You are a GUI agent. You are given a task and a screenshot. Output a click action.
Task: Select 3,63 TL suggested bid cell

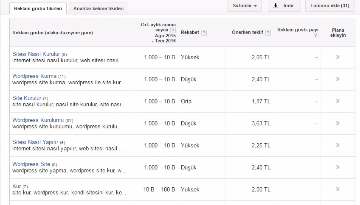pyautogui.click(x=261, y=123)
